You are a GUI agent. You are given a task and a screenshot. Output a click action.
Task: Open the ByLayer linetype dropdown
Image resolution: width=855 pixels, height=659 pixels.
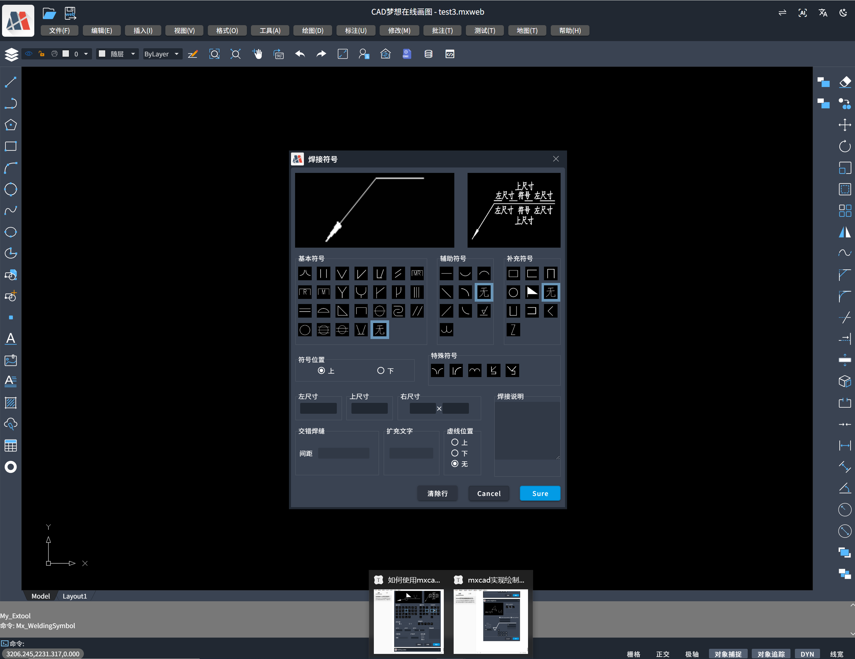(x=162, y=54)
